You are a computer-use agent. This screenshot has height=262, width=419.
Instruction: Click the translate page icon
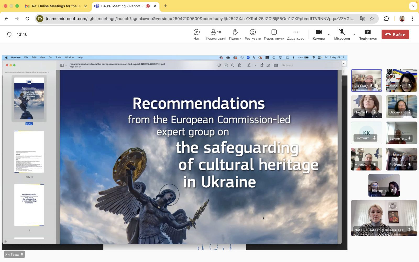pos(362,19)
